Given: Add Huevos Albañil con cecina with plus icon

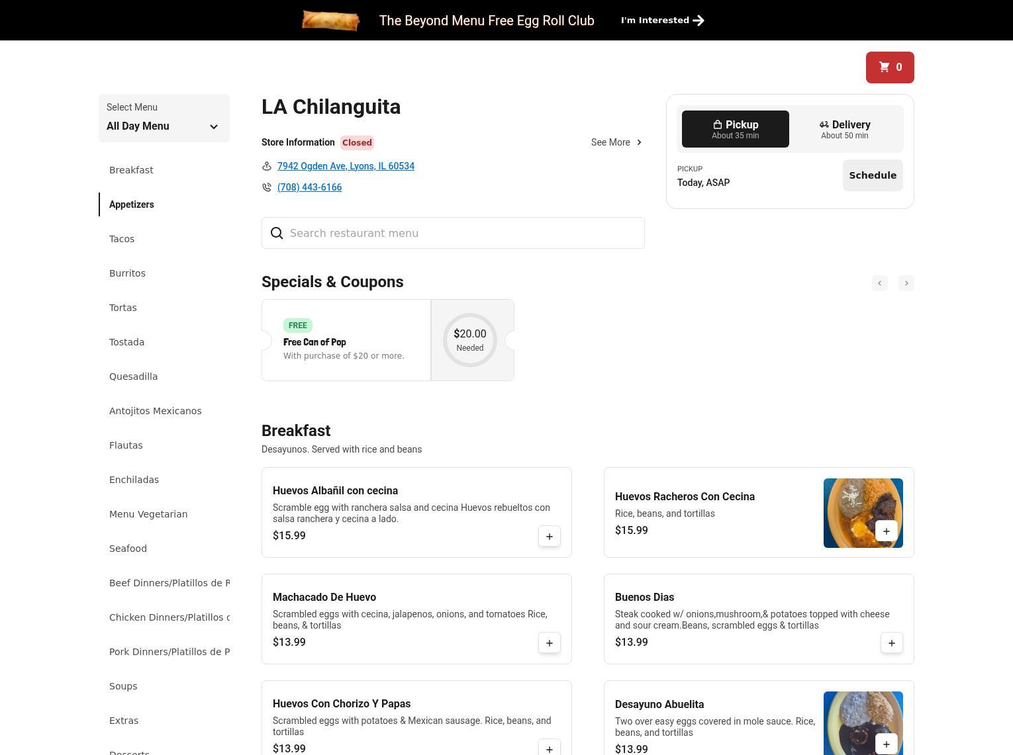Looking at the screenshot, I should [549, 537].
